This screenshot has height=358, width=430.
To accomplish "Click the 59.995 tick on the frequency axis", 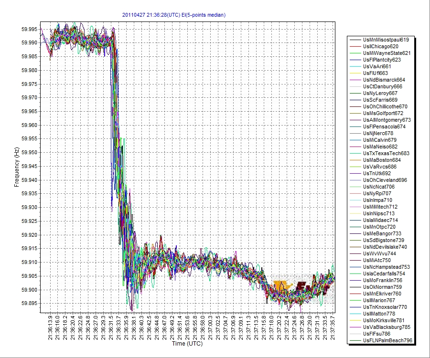I will (x=29, y=29).
